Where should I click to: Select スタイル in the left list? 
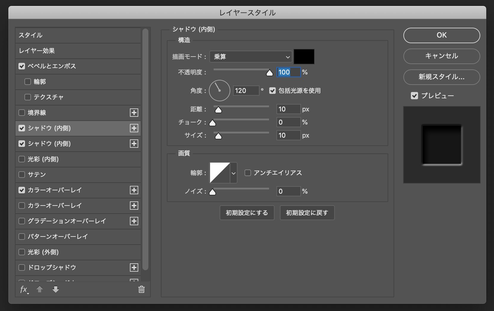[x=78, y=35]
